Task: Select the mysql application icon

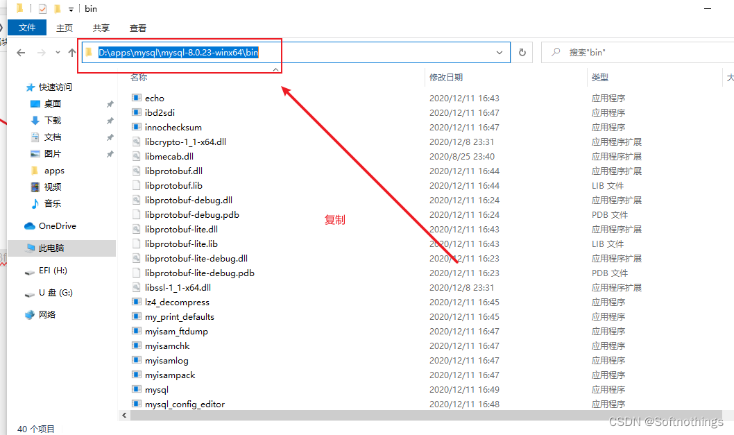Action: [136, 390]
